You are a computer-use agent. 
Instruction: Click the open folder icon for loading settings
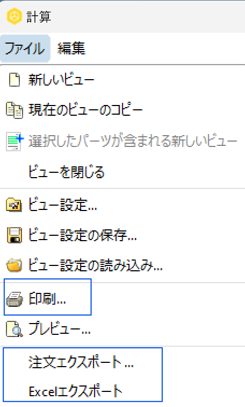pyautogui.click(x=14, y=265)
